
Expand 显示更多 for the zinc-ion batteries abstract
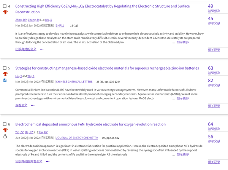pyautogui.click(x=182, y=98)
